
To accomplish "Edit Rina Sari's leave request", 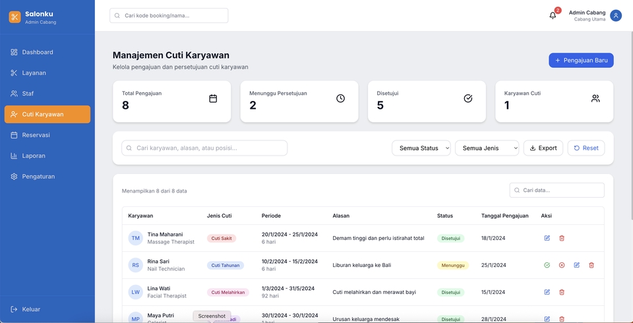I will point(577,265).
